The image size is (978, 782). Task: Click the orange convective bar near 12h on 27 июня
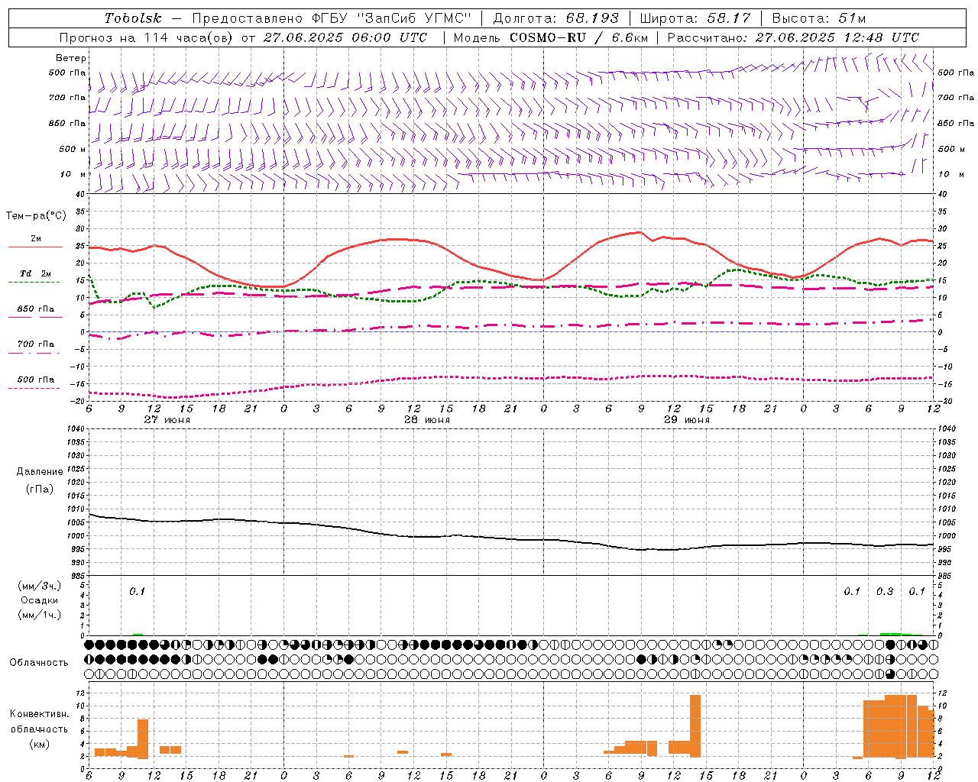[143, 738]
